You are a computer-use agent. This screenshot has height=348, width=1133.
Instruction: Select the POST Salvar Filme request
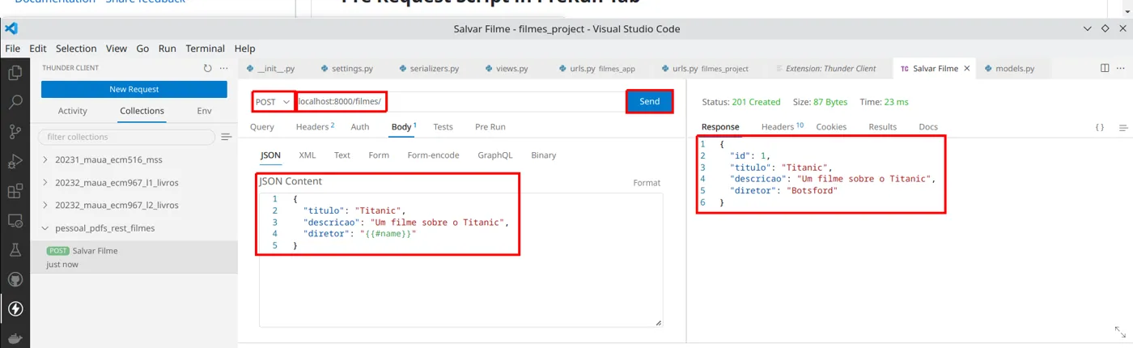(x=134, y=257)
